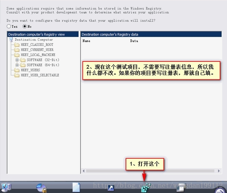Image resolution: width=227 pixels, height=193 pixels.
Task: Click the SOFTWARE (64-Bit) folder icon
Action: coord(23,65)
